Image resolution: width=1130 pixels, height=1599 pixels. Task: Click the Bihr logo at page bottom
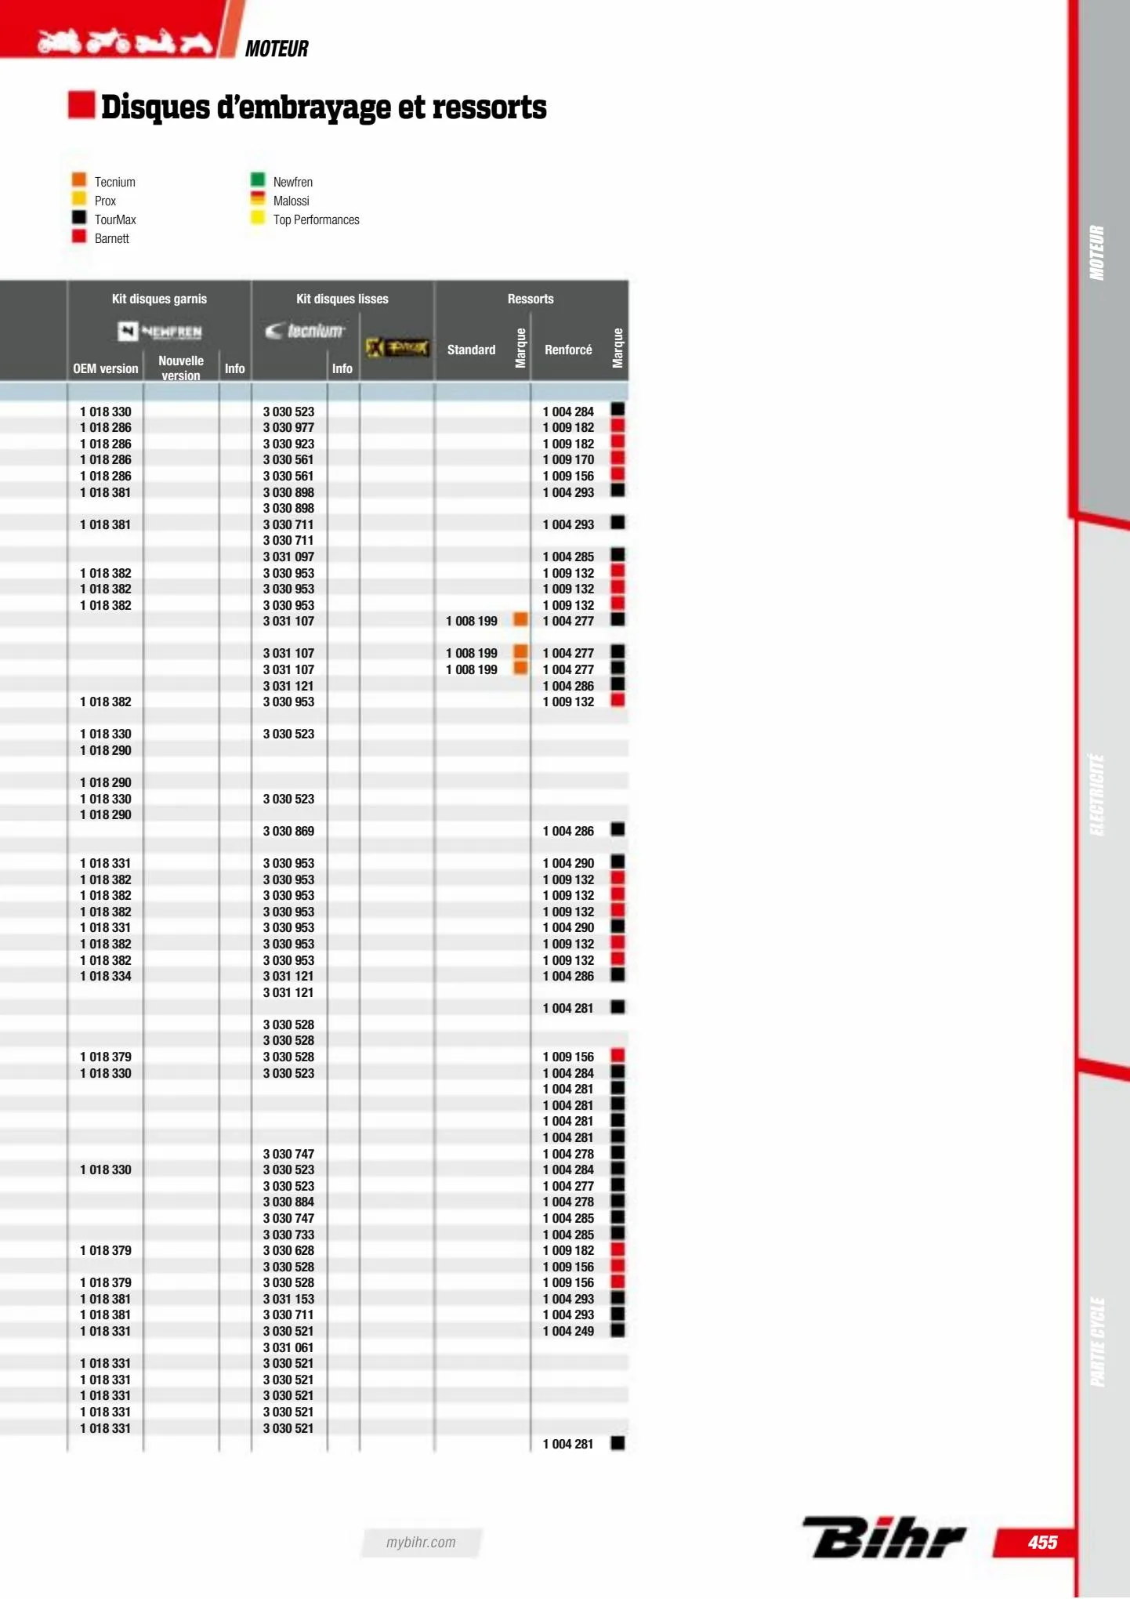883,1538
